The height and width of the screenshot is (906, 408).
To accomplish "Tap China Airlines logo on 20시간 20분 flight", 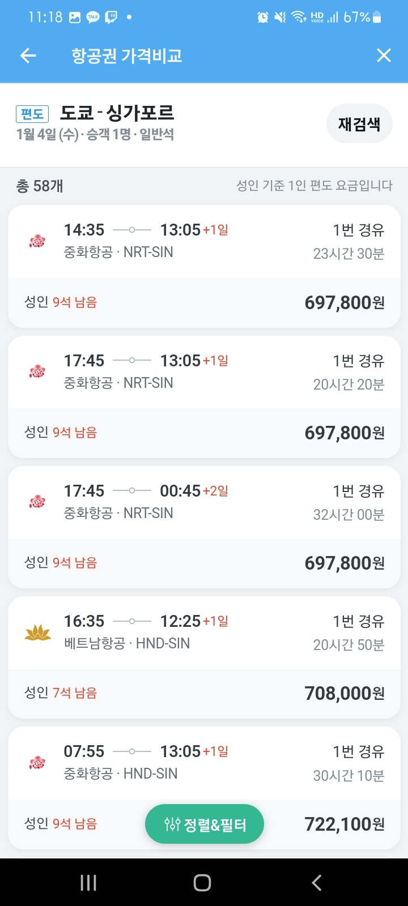I will click(37, 371).
